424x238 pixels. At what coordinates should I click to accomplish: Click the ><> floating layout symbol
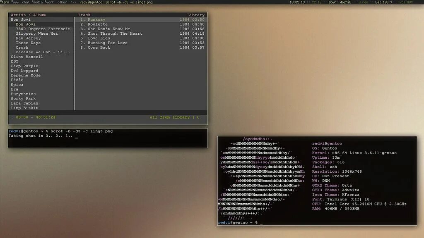[73, 2]
